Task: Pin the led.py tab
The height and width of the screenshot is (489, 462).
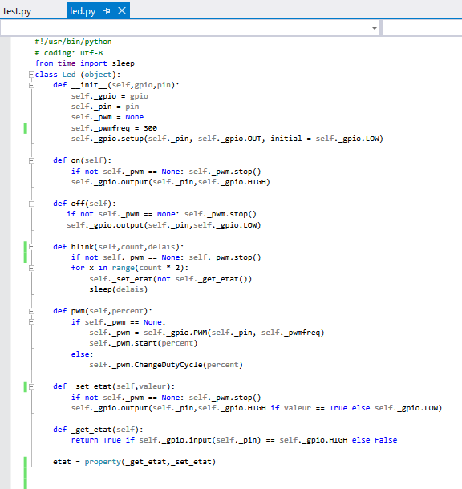Action: coord(107,11)
